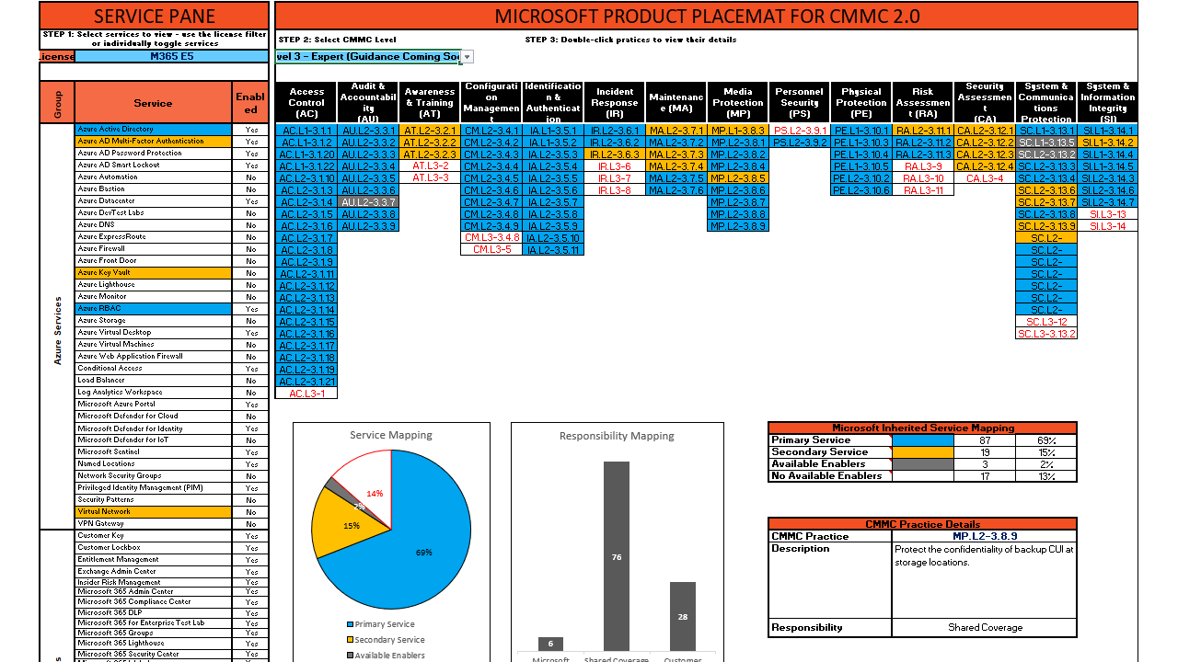Click the Enabled column header
This screenshot has height=662, width=1178.
251,103
